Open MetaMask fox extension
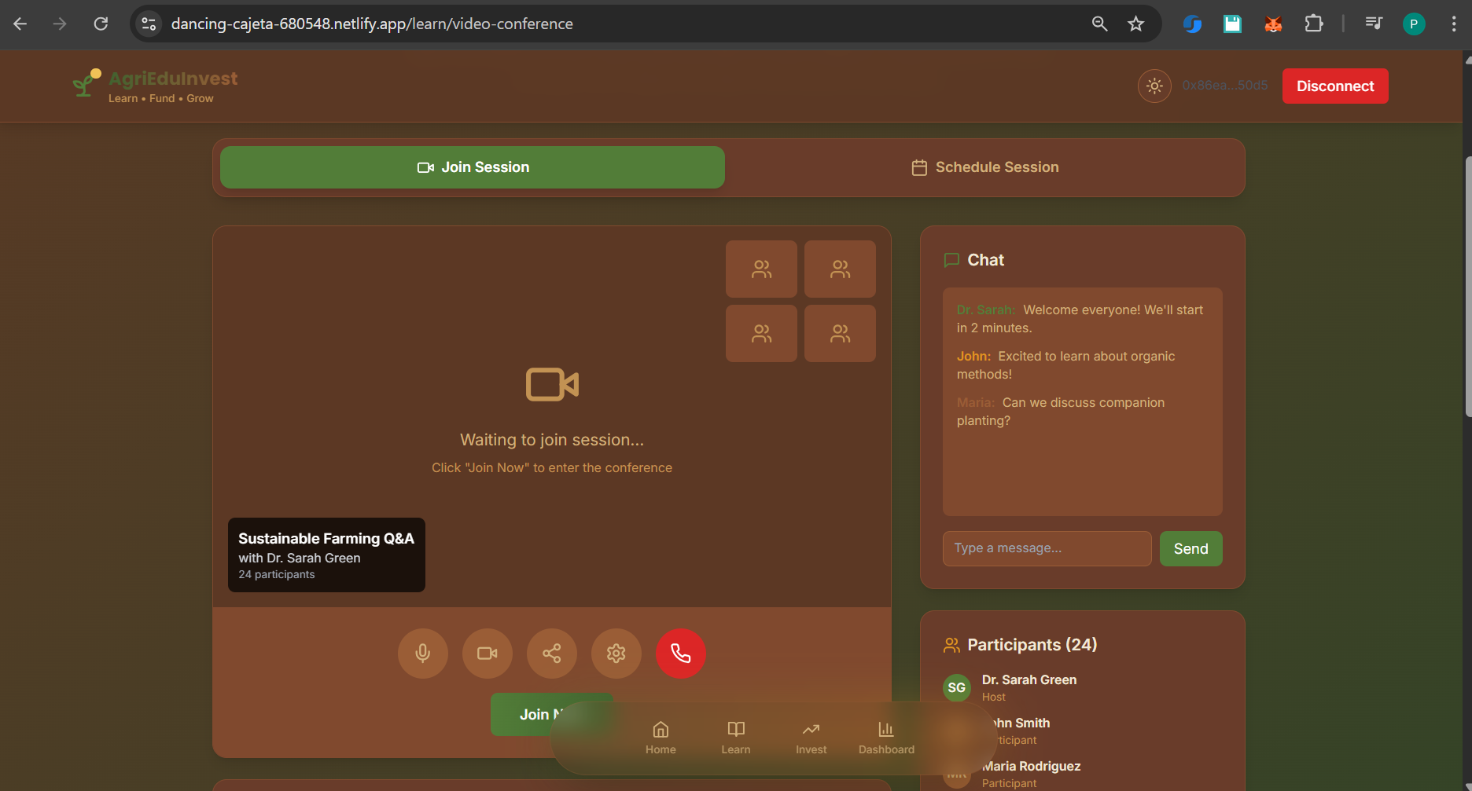The image size is (1472, 791). [x=1273, y=24]
